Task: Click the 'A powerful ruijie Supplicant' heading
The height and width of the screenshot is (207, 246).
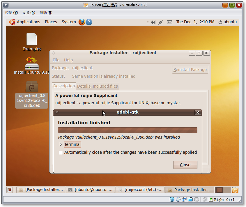Action: 86,95
